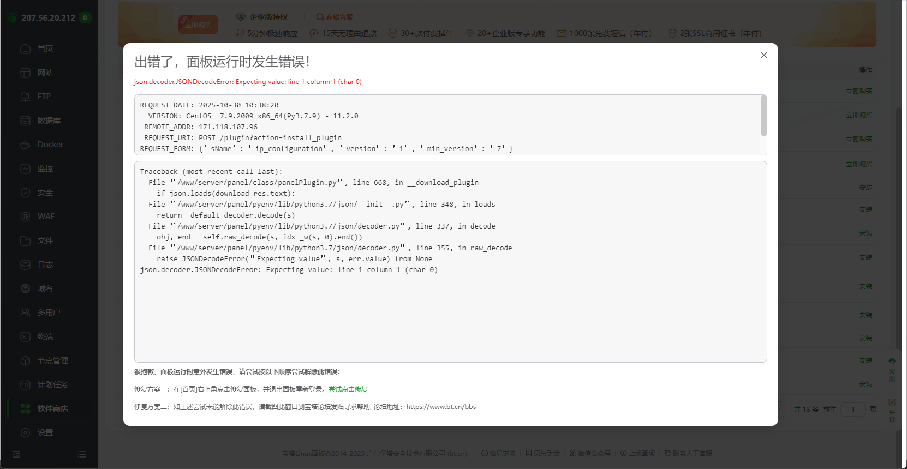Click the 立即购买 button in top banner
907x469 pixels.
pyautogui.click(x=198, y=25)
